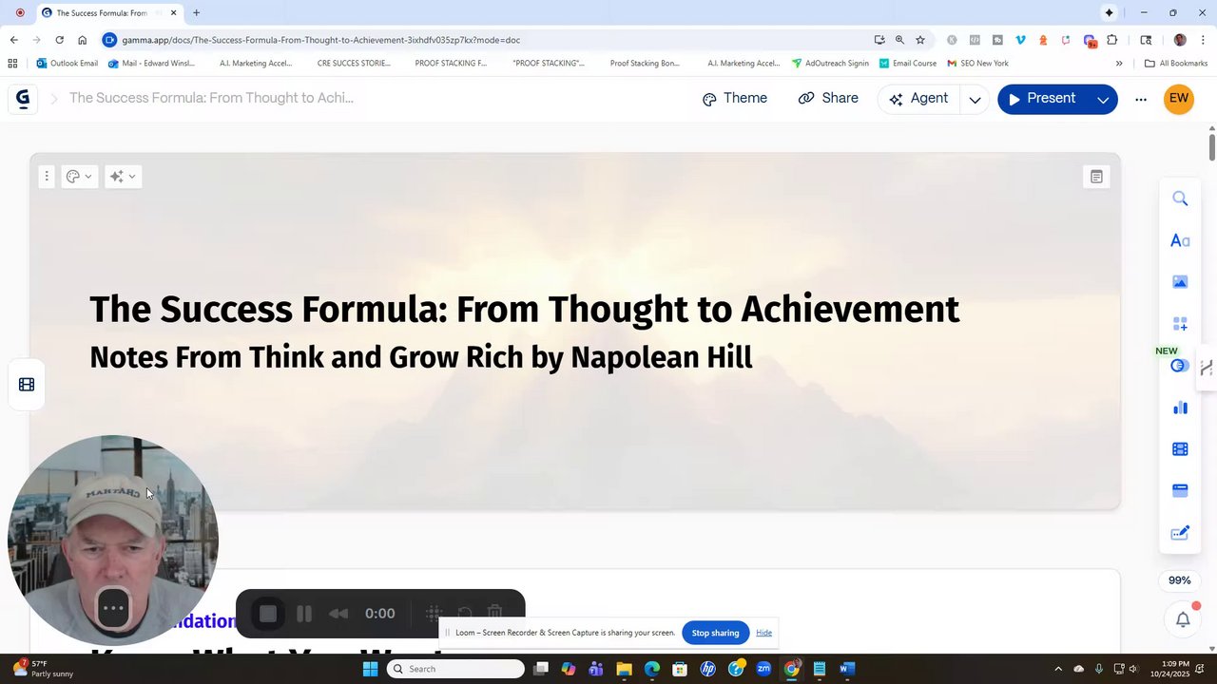
Task: Open Loom camera bubble options dots
Action: pyautogui.click(x=113, y=608)
